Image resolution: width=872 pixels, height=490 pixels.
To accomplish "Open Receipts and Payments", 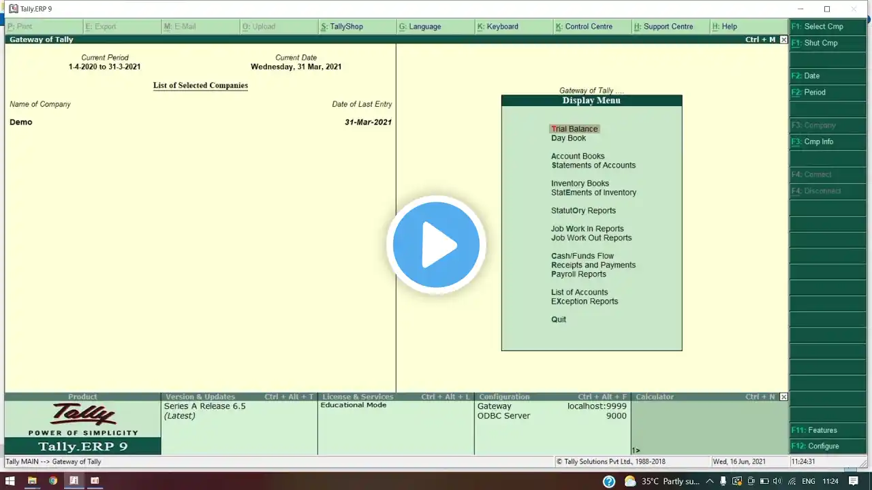I will point(593,265).
